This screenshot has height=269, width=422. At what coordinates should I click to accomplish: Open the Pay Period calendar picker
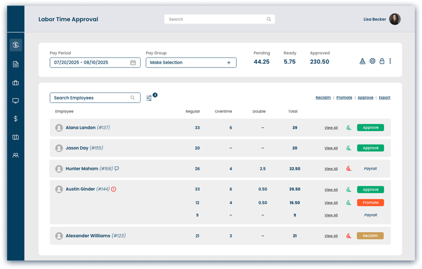pos(133,62)
